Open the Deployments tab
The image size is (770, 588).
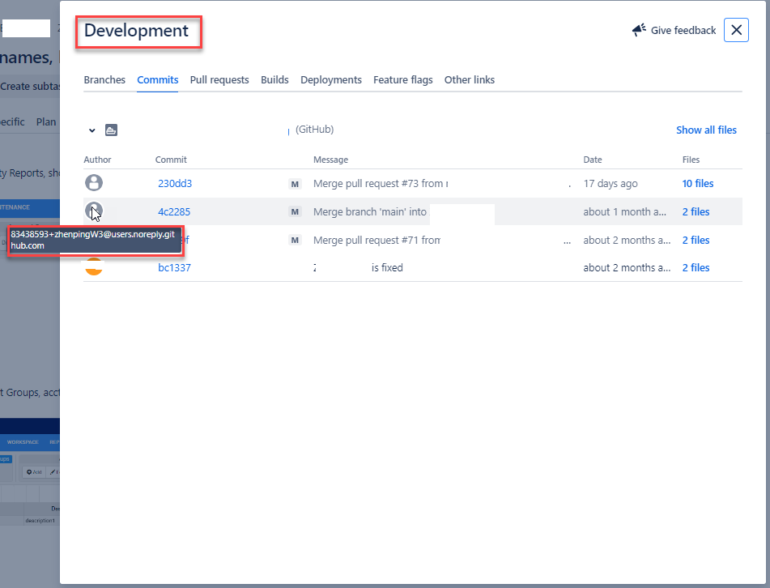(331, 79)
